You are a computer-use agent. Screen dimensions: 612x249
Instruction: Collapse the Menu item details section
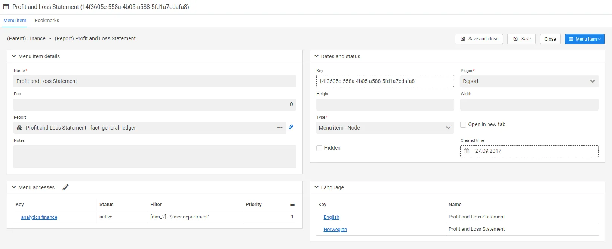coord(14,56)
